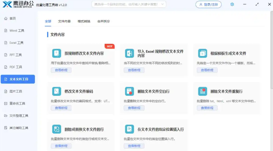Click the 文件整理工具 folder icon
Image resolution: width=273 pixels, height=151 pixels.
pyautogui.click(x=6, y=116)
